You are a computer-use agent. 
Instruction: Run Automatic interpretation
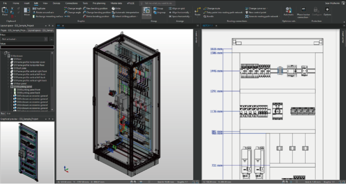click(125, 12)
